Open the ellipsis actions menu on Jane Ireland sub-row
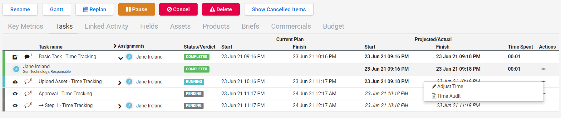 pos(544,69)
